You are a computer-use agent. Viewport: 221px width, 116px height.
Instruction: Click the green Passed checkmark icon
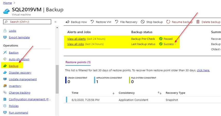[161, 39]
